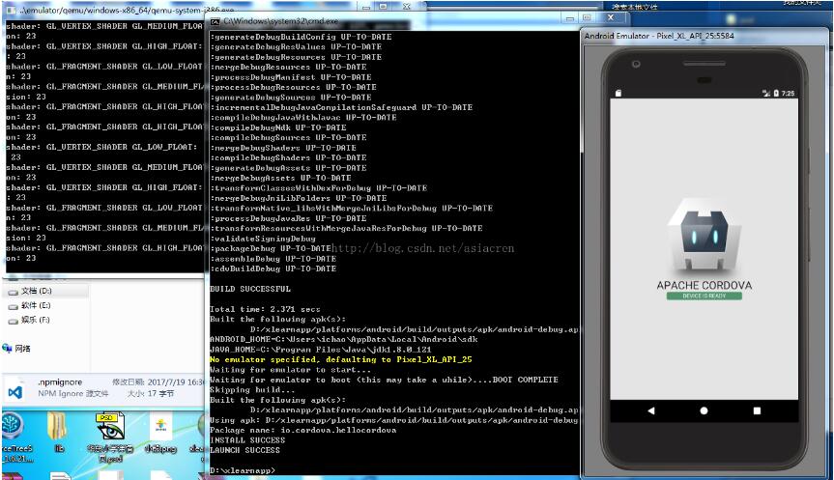Click yellow 'No emulator specified' warning line
Image resolution: width=834 pixels, height=480 pixels.
[x=341, y=359]
